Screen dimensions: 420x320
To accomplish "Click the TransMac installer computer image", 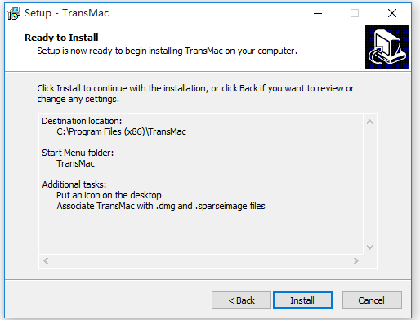I will pyautogui.click(x=386, y=47).
